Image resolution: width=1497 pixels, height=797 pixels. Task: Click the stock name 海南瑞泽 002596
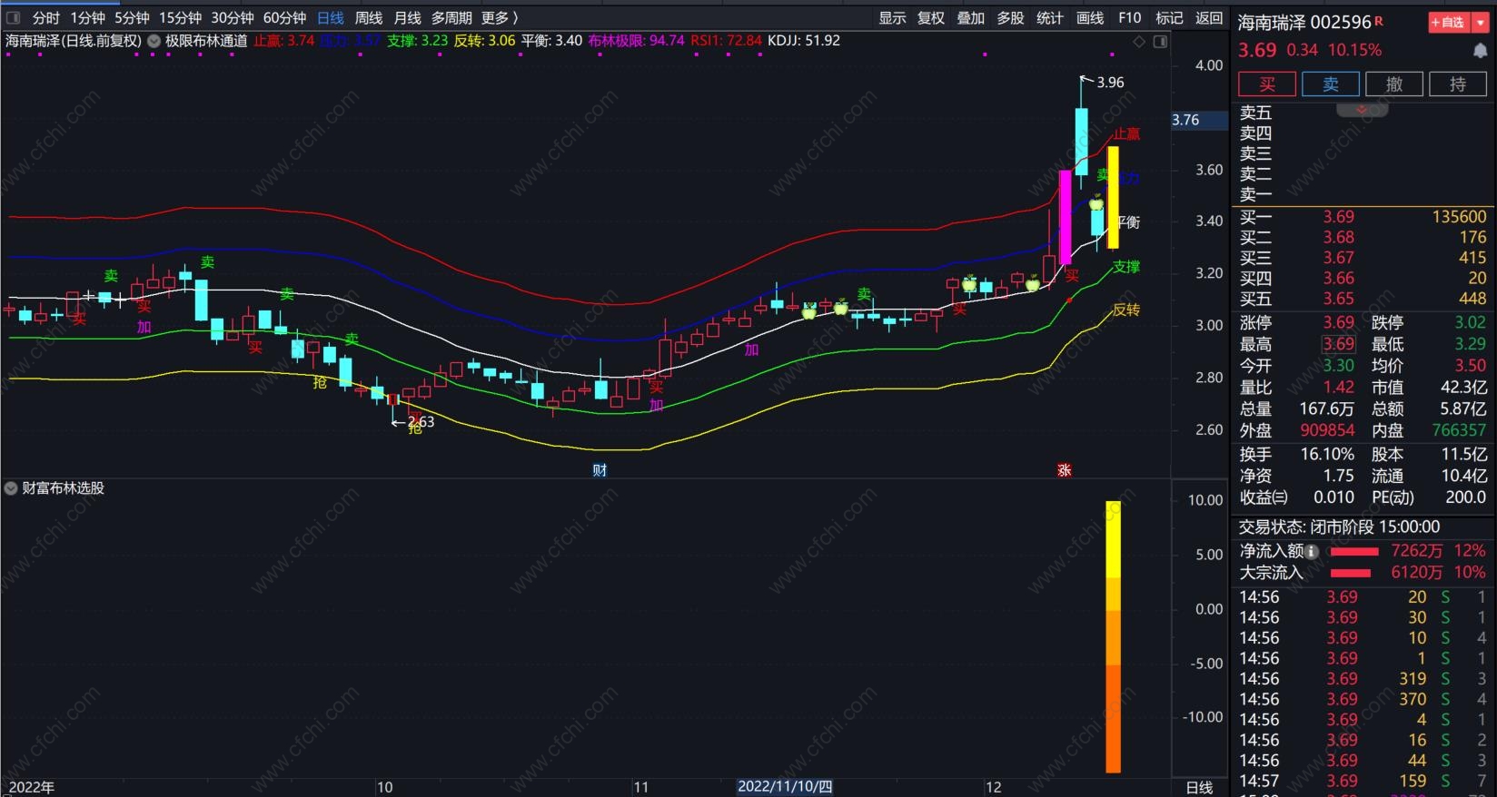pyautogui.click(x=1304, y=22)
